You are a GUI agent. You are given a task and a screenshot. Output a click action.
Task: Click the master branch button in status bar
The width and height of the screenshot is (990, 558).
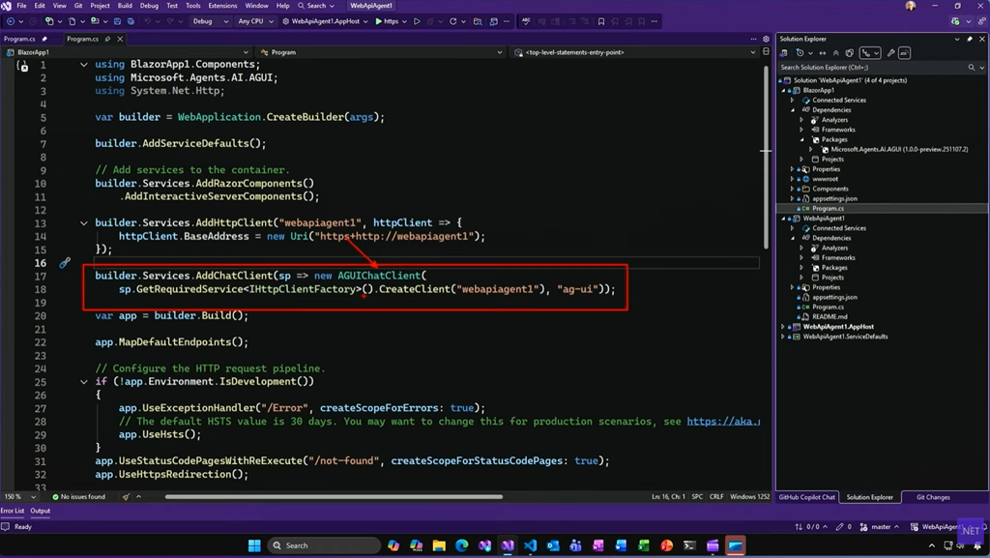[x=880, y=527]
